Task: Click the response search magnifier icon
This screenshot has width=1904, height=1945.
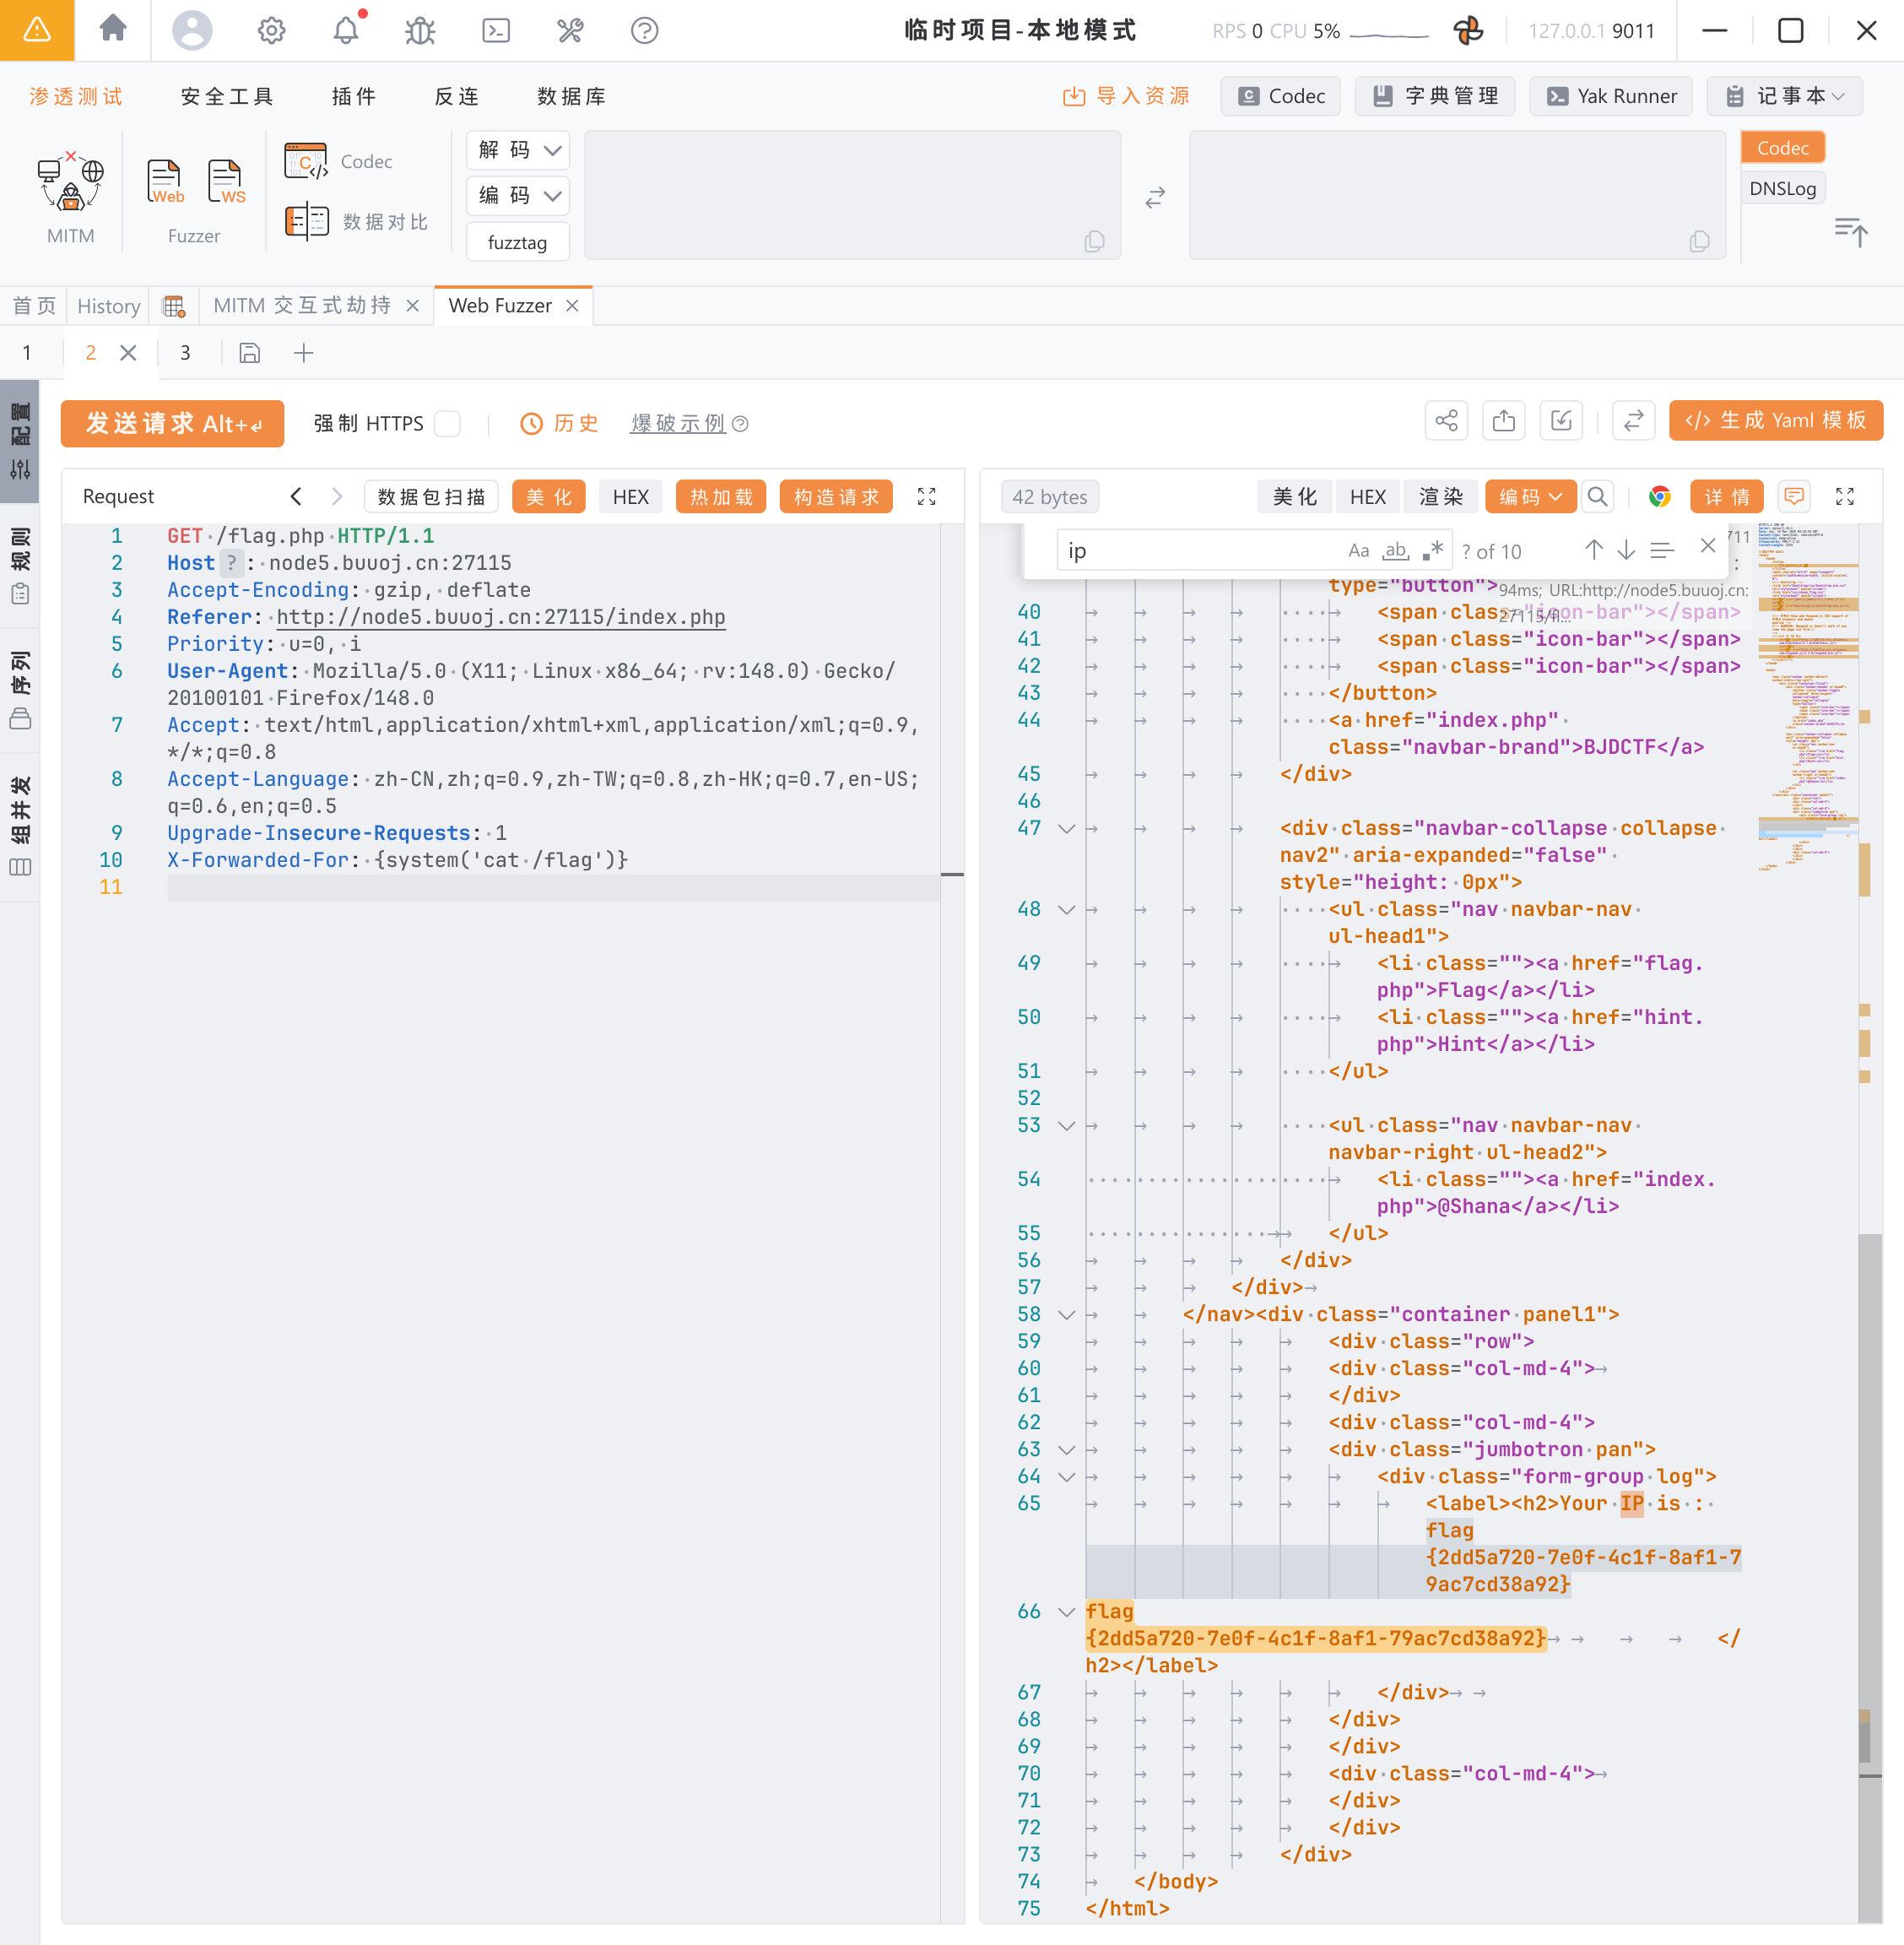Action: point(1597,497)
